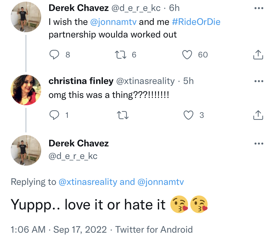The height and width of the screenshot is (235, 275).
Task: Open more options on christina finley's tweet
Action: tap(259, 81)
